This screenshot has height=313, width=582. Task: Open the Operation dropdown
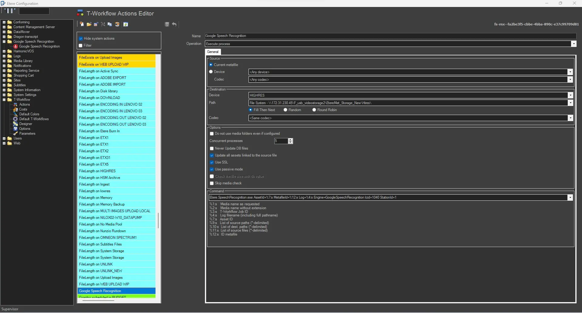pyautogui.click(x=574, y=44)
